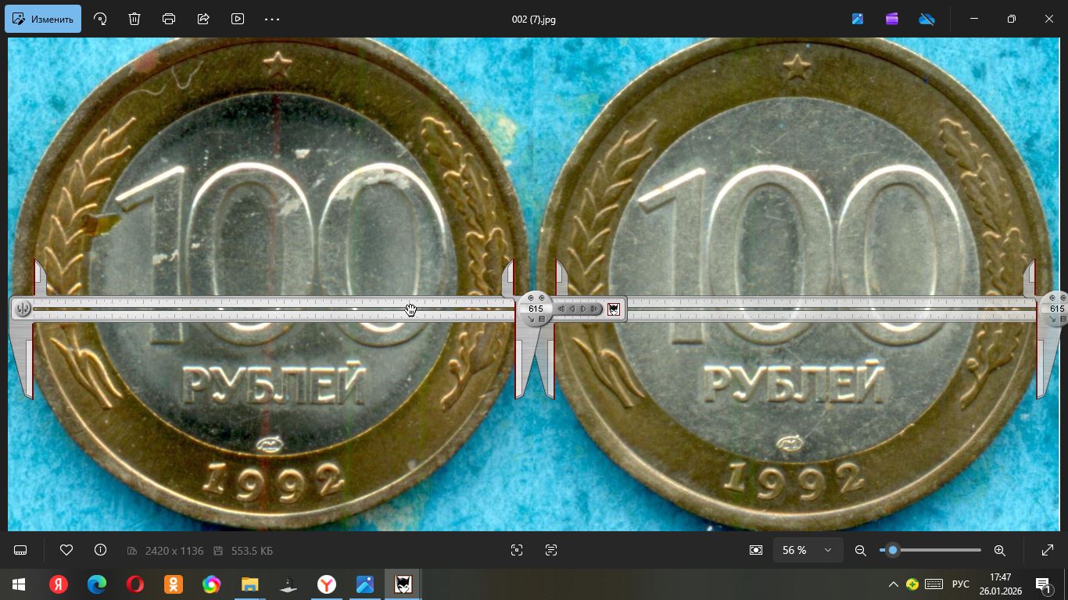The height and width of the screenshot is (600, 1068).
Task: Adjust the zoom slider handle
Action: coord(892,550)
